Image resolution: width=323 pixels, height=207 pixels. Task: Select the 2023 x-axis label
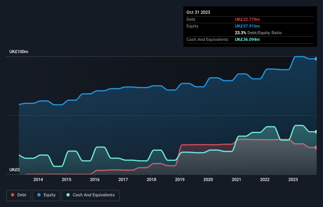pos(293,179)
